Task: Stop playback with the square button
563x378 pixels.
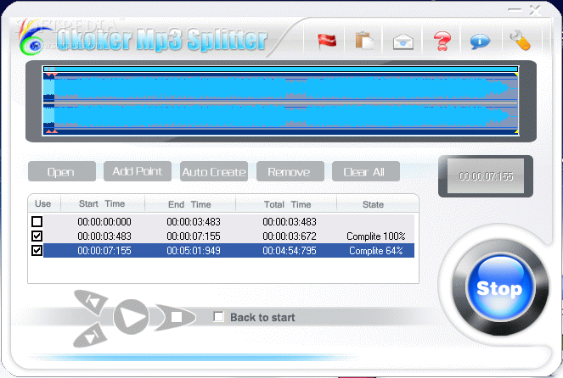Action: [x=176, y=317]
